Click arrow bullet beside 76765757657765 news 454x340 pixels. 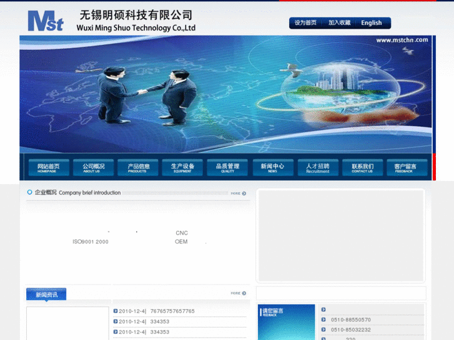(116, 311)
